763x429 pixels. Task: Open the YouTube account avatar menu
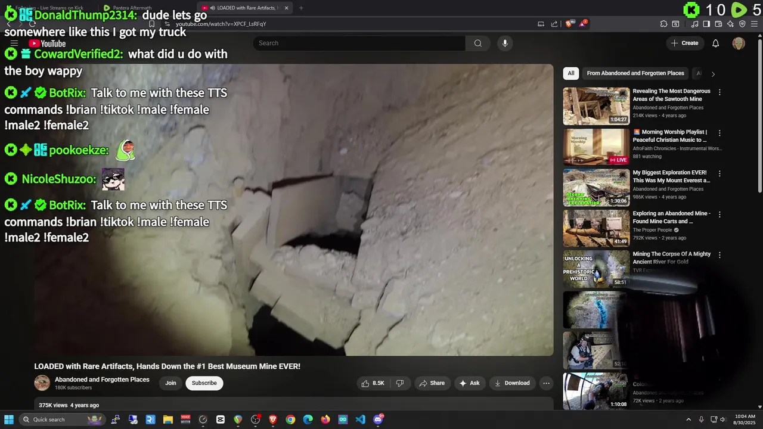tap(739, 43)
